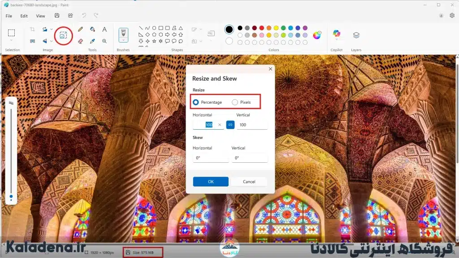This screenshot has width=459, height=258.
Task: Select the rectangular Selection tool
Action: [11, 33]
